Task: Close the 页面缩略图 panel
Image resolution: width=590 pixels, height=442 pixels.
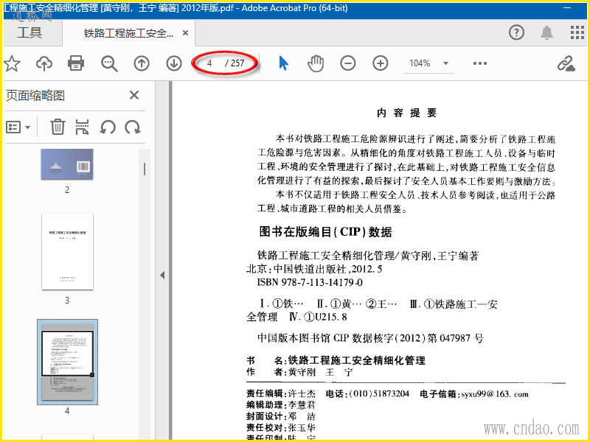Action: [134, 95]
